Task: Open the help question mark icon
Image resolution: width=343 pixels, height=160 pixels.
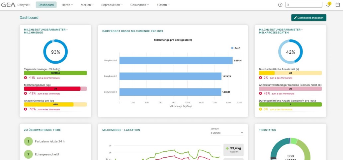Action: pos(280,5)
